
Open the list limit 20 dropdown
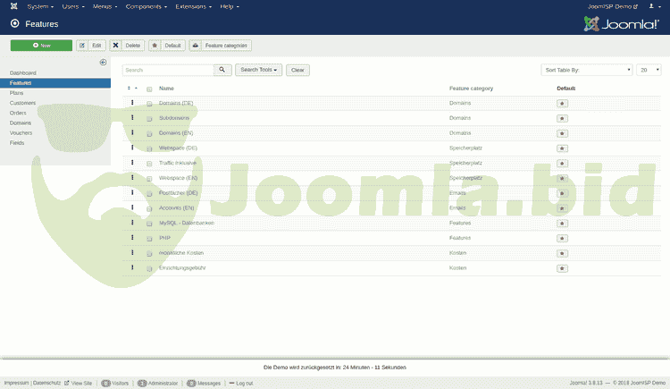pos(647,69)
